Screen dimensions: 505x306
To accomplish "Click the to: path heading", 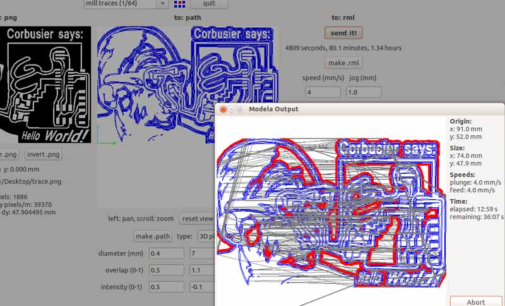I will tap(187, 18).
